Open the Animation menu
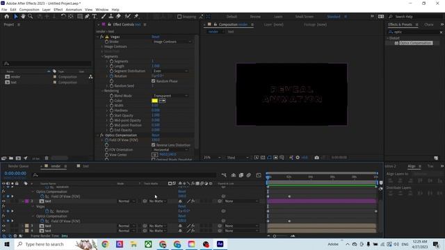Viewport: 445px width, 250px height. coord(74,10)
